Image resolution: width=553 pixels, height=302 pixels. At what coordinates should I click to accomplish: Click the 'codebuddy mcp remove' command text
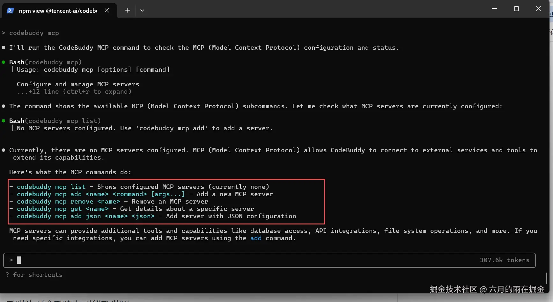(x=55, y=201)
